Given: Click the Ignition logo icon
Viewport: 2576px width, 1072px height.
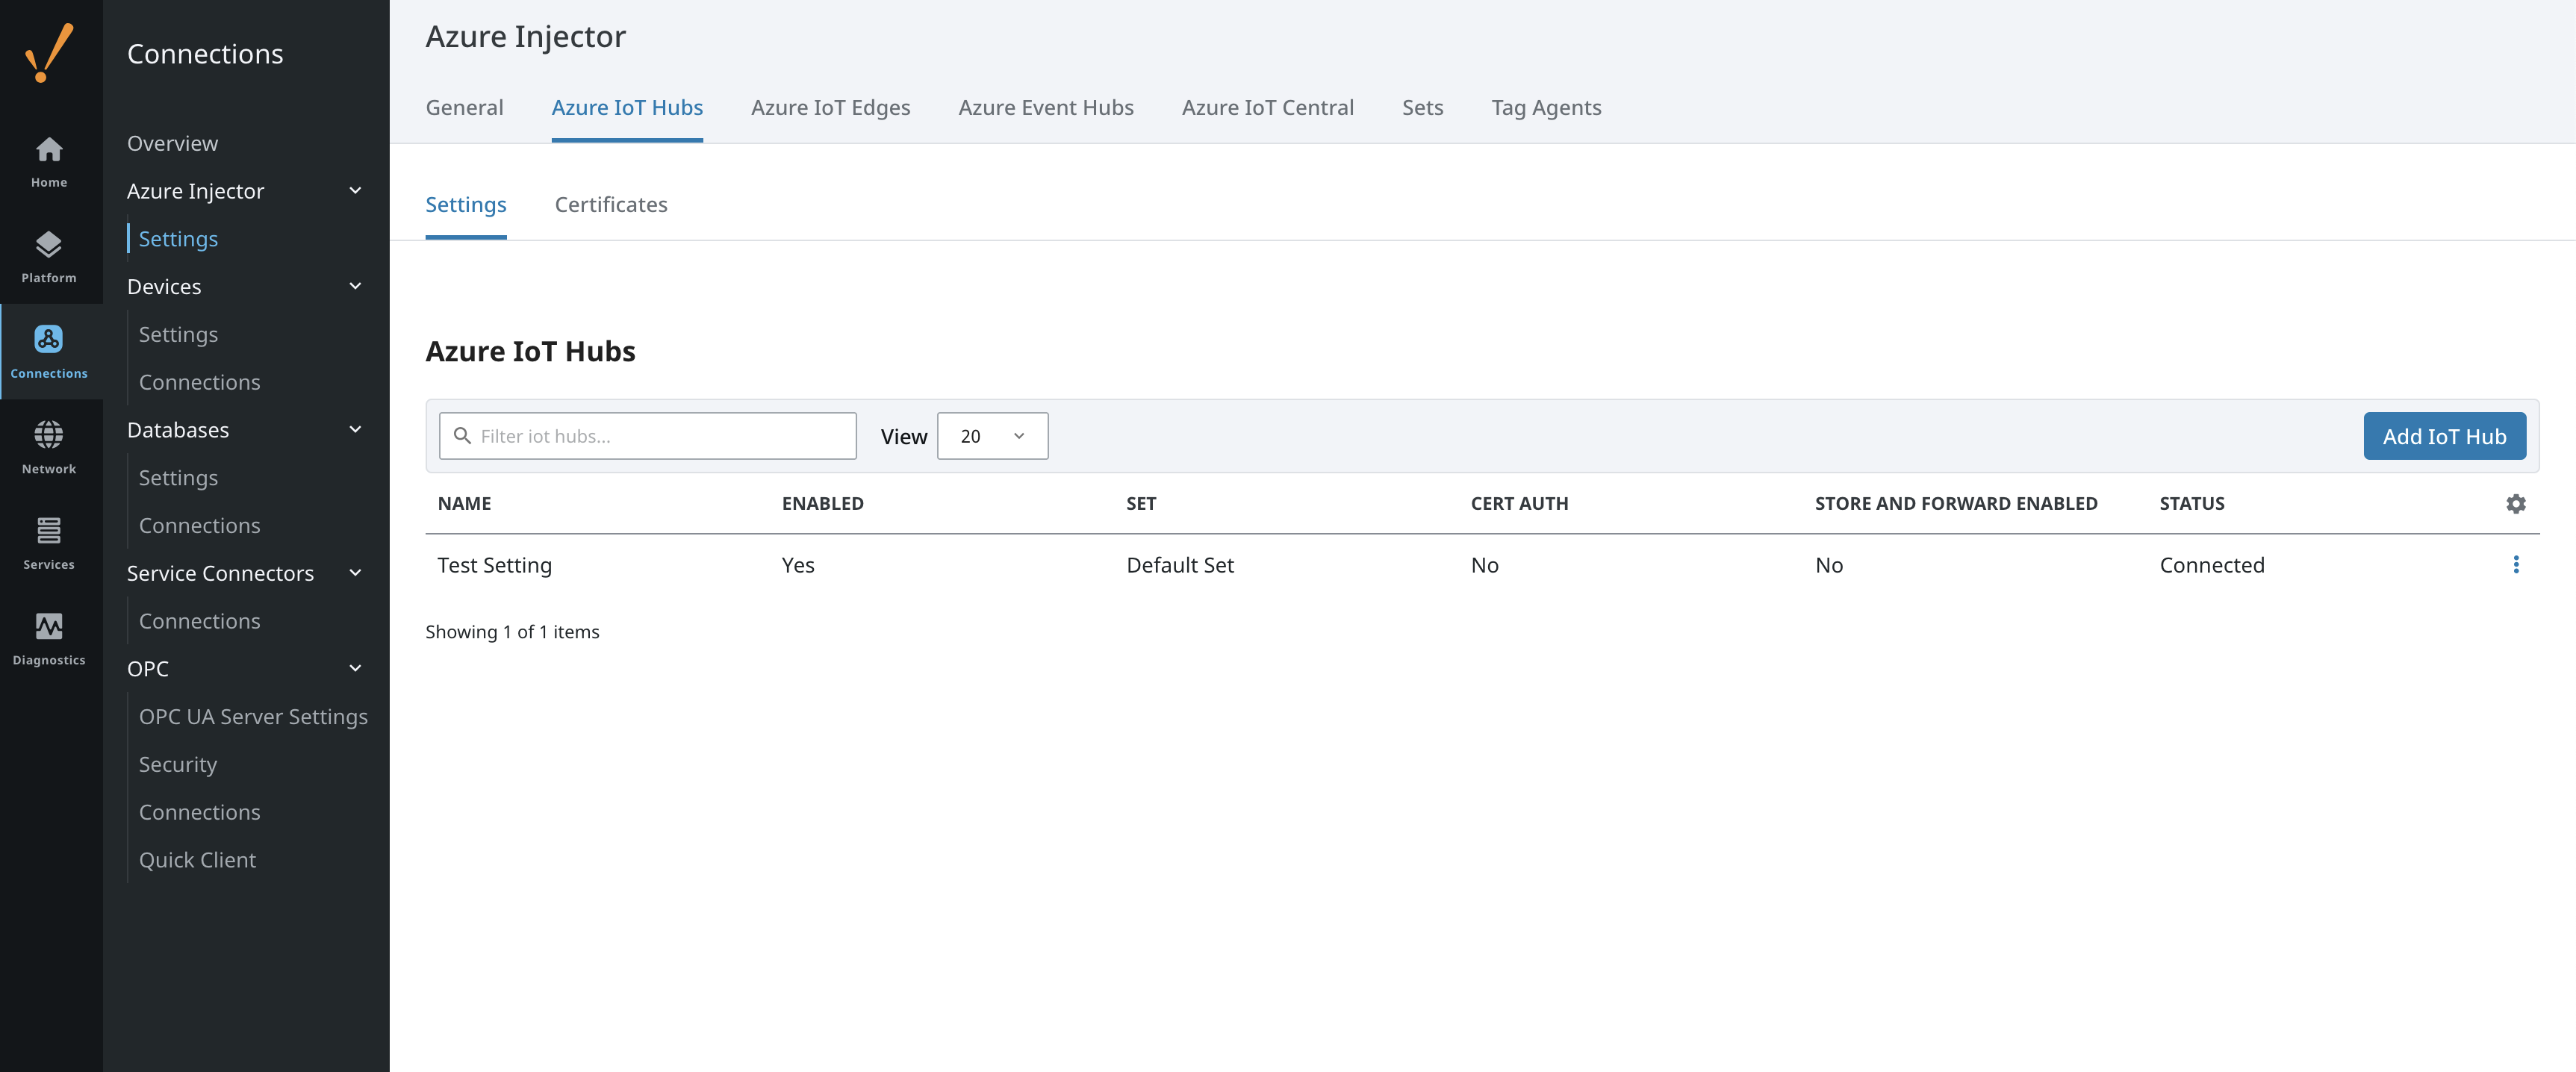Looking at the screenshot, I should pyautogui.click(x=48, y=52).
